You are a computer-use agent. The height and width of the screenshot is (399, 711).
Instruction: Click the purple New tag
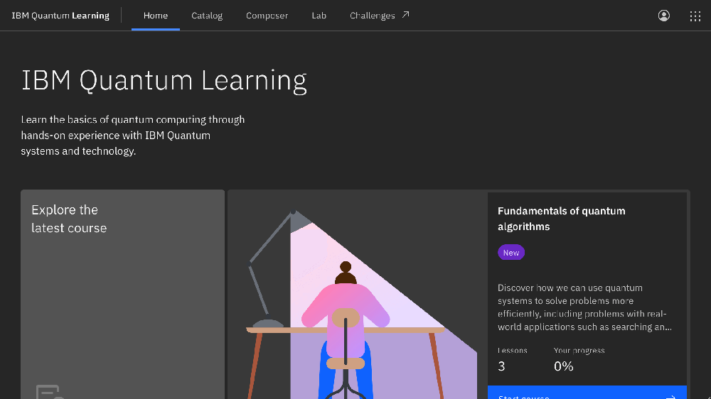[x=511, y=253]
